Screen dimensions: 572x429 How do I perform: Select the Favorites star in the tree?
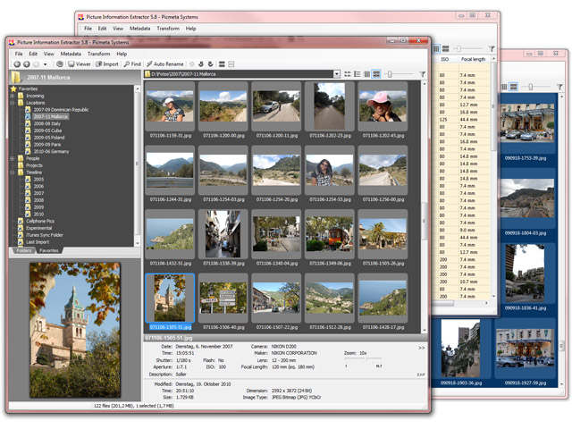pos(13,89)
